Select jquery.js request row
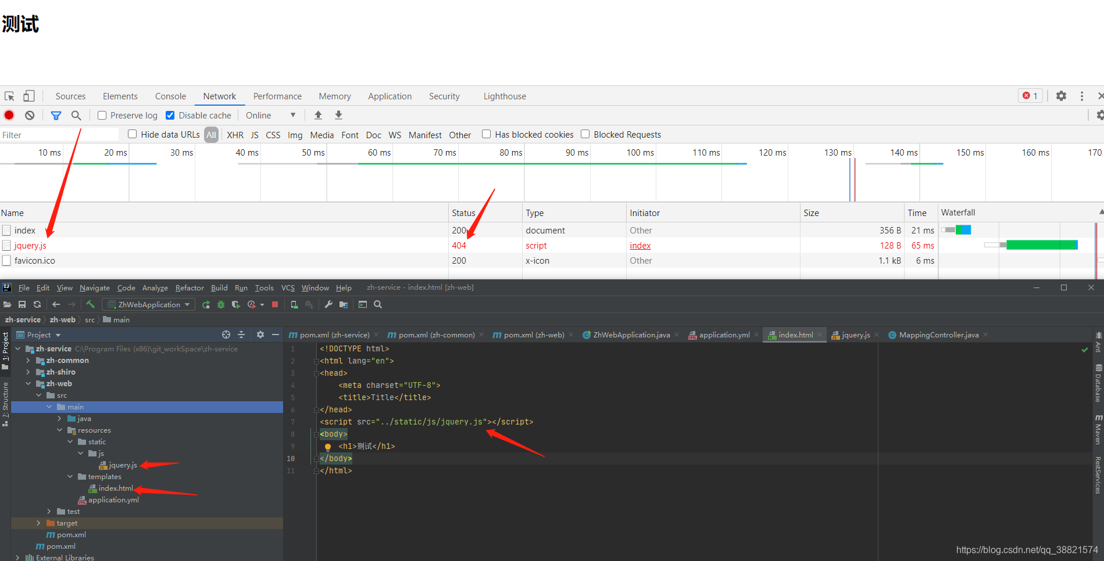 pyautogui.click(x=468, y=246)
